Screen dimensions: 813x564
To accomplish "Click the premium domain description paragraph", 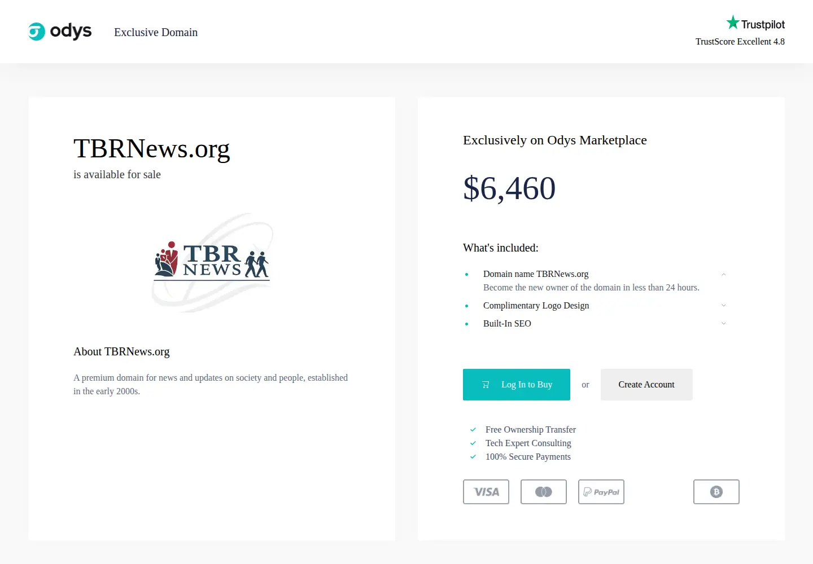I will click(x=211, y=385).
